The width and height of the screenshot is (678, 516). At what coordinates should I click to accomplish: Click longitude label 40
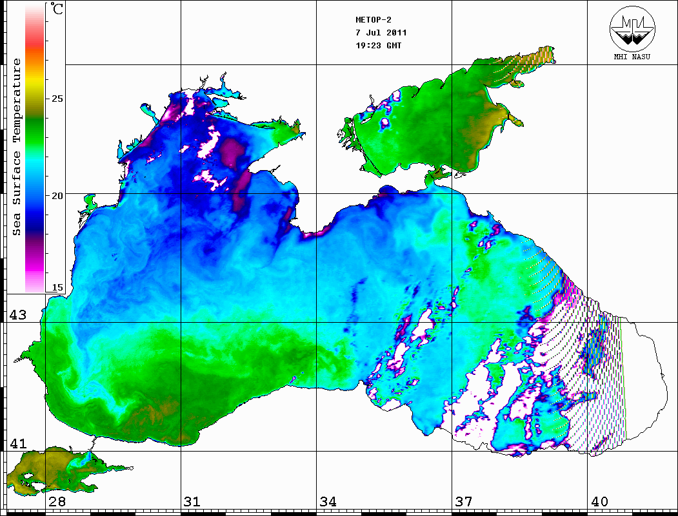coord(599,501)
